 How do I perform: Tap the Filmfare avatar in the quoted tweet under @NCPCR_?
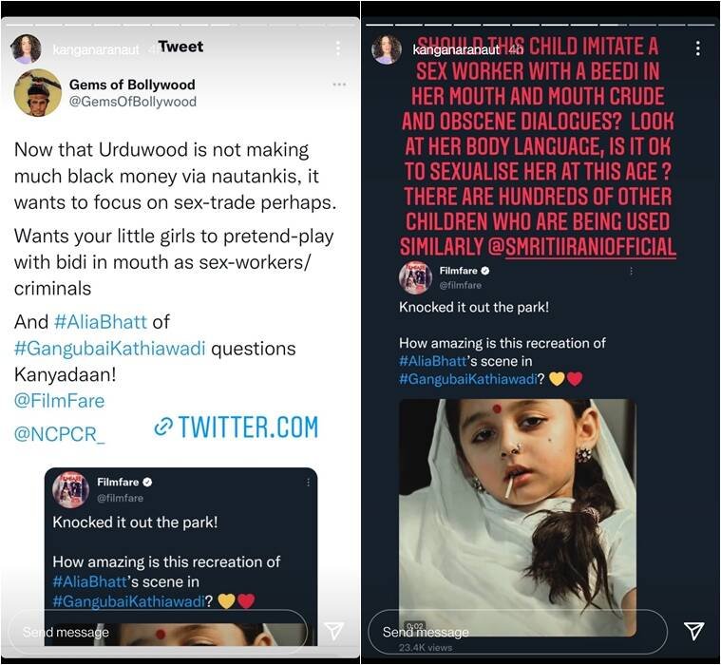pyautogui.click(x=70, y=489)
